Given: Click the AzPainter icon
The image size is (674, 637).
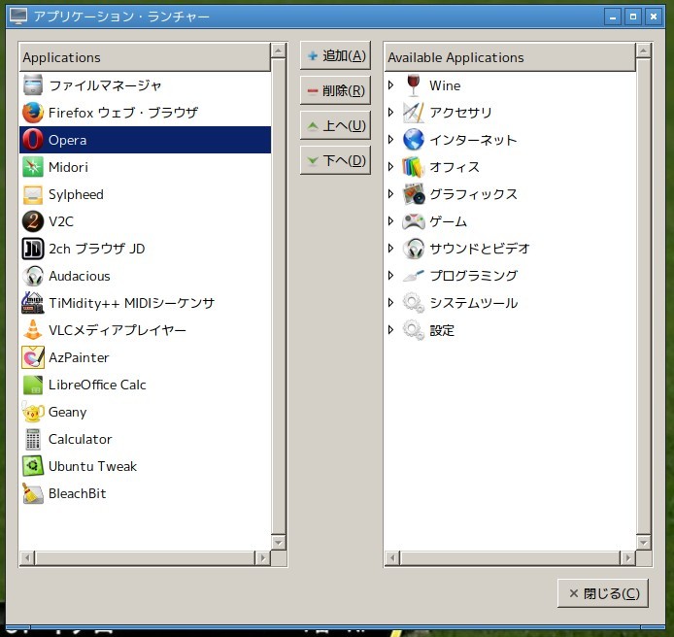Looking at the screenshot, I should pos(33,357).
